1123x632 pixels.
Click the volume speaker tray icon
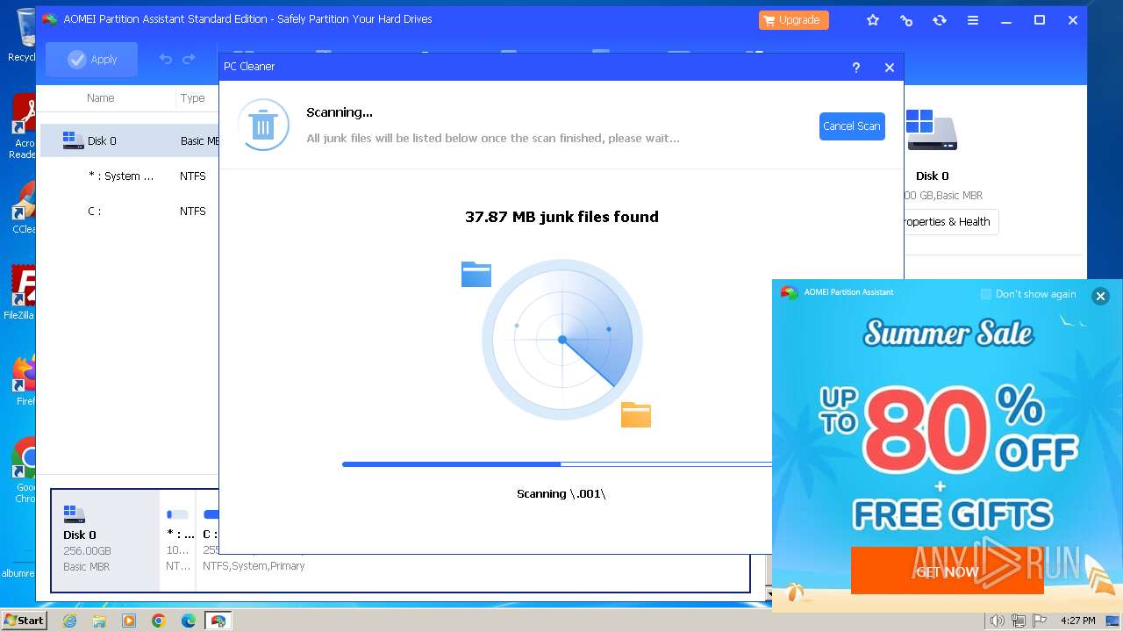997,621
